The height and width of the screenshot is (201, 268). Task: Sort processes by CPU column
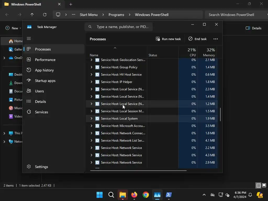(188, 52)
